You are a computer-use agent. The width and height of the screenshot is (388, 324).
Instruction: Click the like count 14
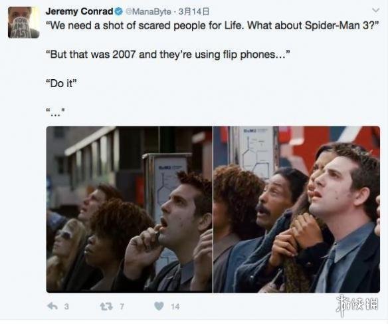tap(175, 307)
